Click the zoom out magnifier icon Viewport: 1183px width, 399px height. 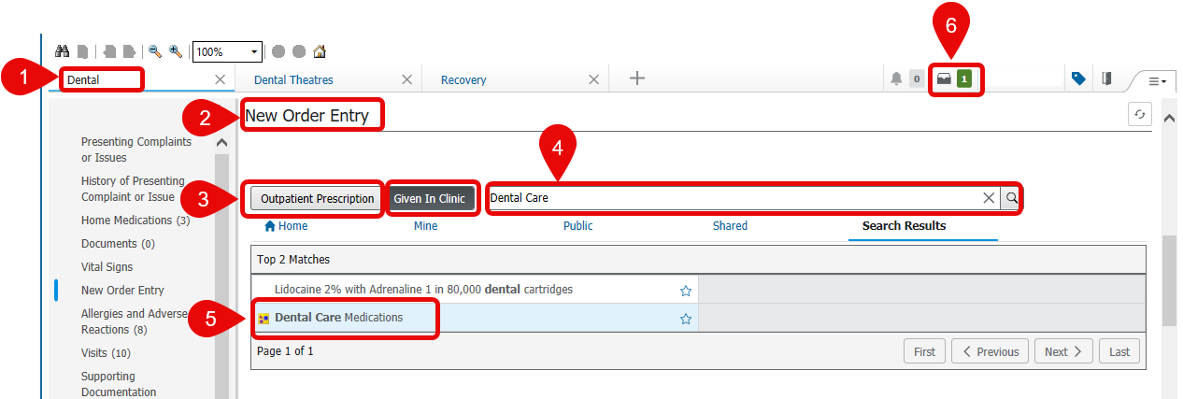point(155,52)
